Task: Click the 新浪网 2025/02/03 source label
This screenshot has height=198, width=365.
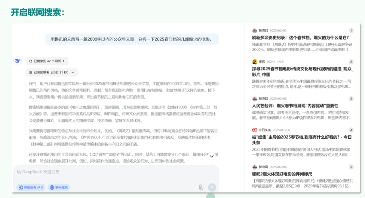Action: point(273,31)
